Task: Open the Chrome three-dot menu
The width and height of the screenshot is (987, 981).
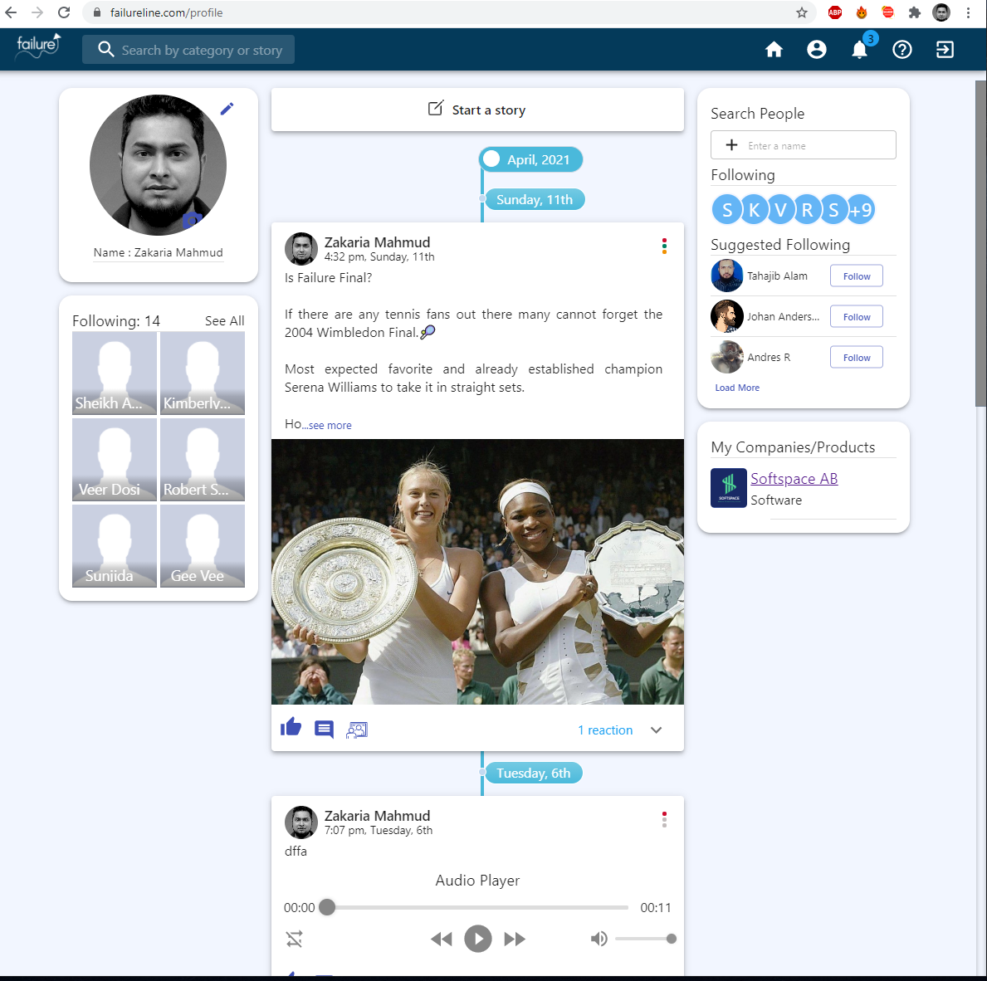Action: 968,12
